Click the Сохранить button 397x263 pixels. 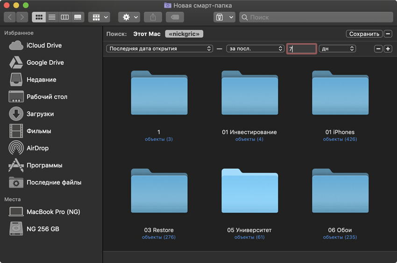click(x=364, y=34)
